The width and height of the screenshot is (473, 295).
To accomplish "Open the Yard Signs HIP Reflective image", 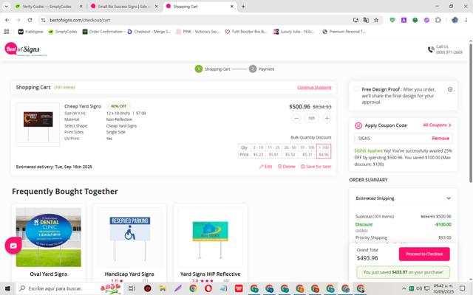I will click(210, 237).
